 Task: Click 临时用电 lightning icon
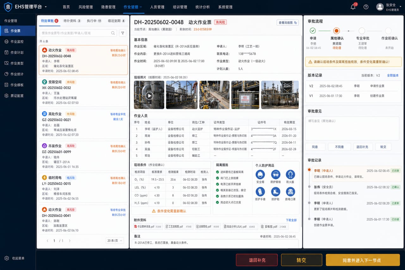coord(45,178)
